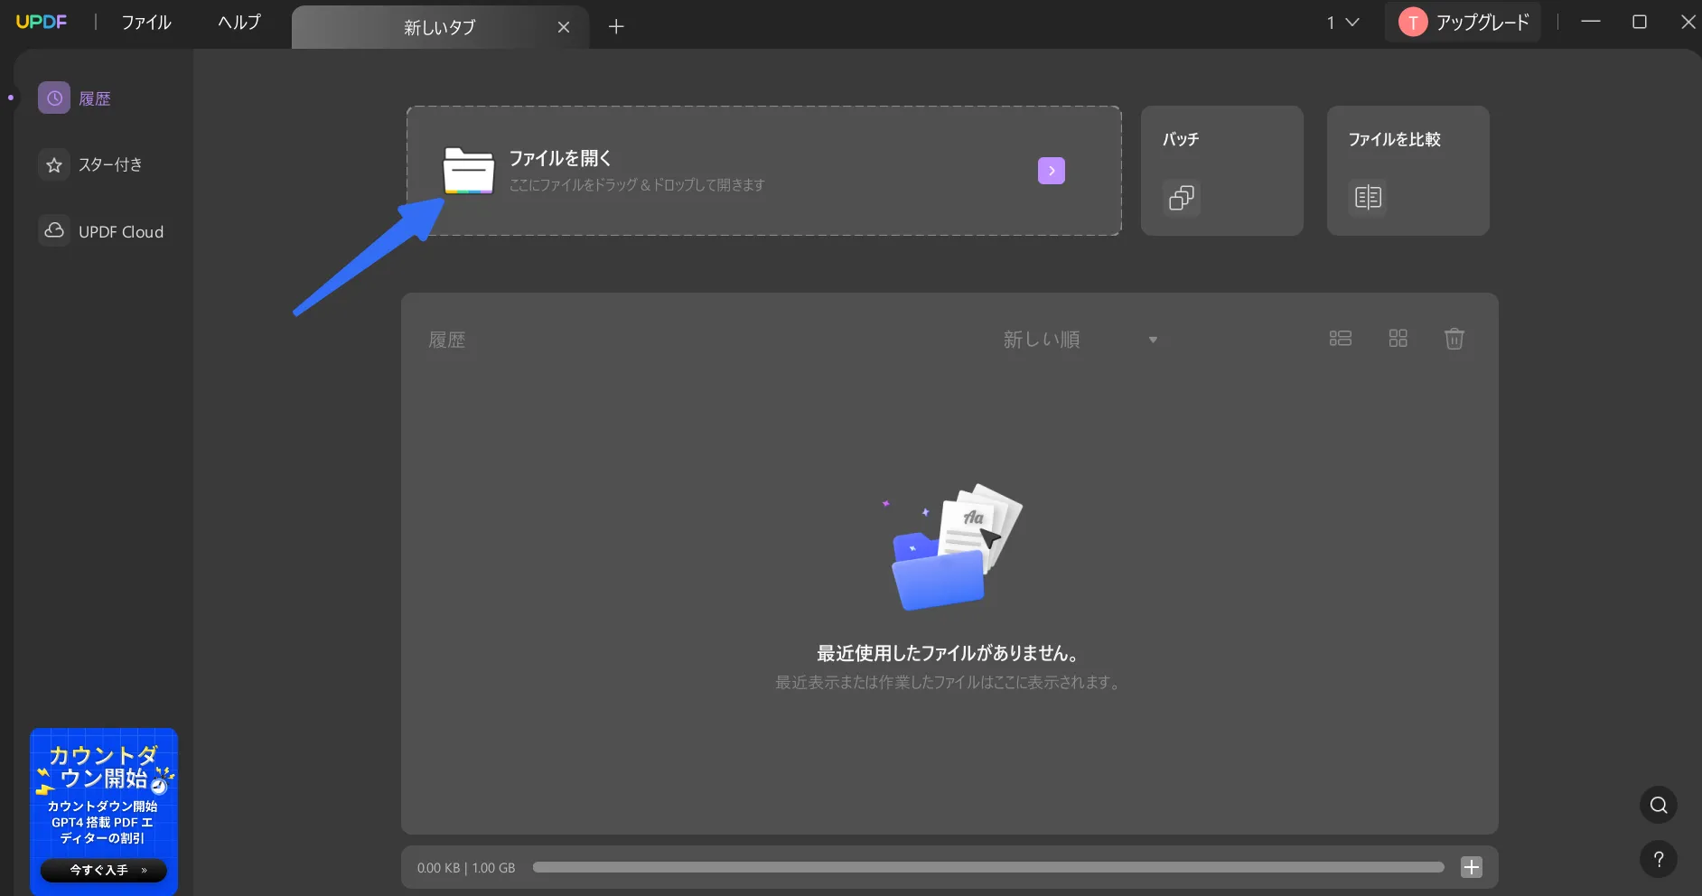Expand the tab count dropdown

tap(1343, 23)
